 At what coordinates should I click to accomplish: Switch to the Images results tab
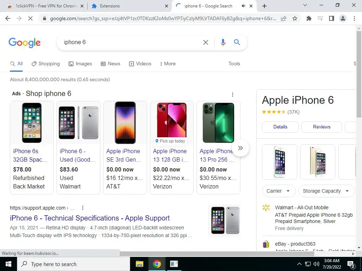pos(80,64)
